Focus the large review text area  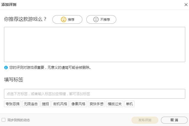coord(94,44)
